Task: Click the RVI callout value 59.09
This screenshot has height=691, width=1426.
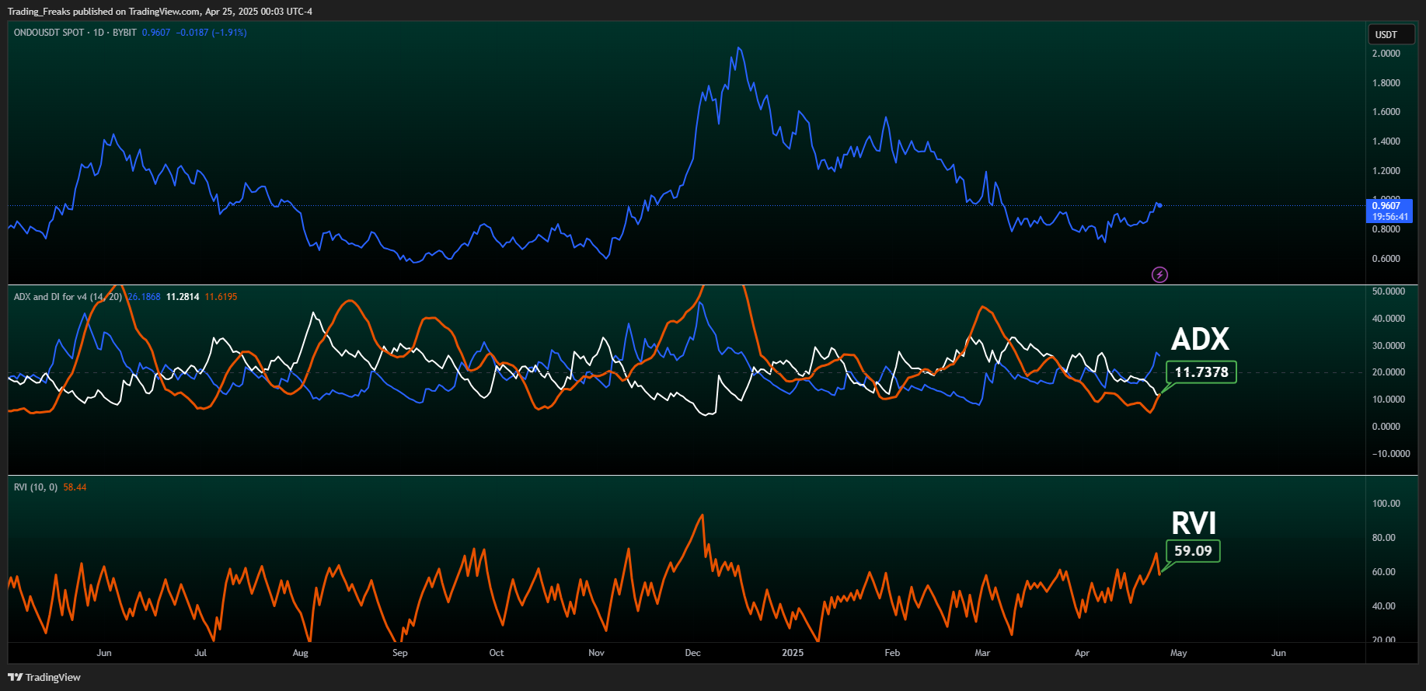Action: pos(1193,551)
